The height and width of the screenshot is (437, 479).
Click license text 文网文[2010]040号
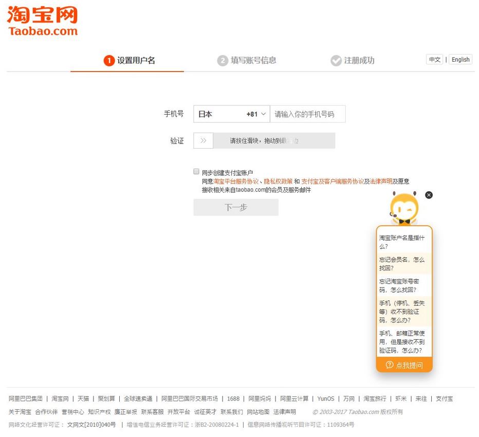[91, 425]
